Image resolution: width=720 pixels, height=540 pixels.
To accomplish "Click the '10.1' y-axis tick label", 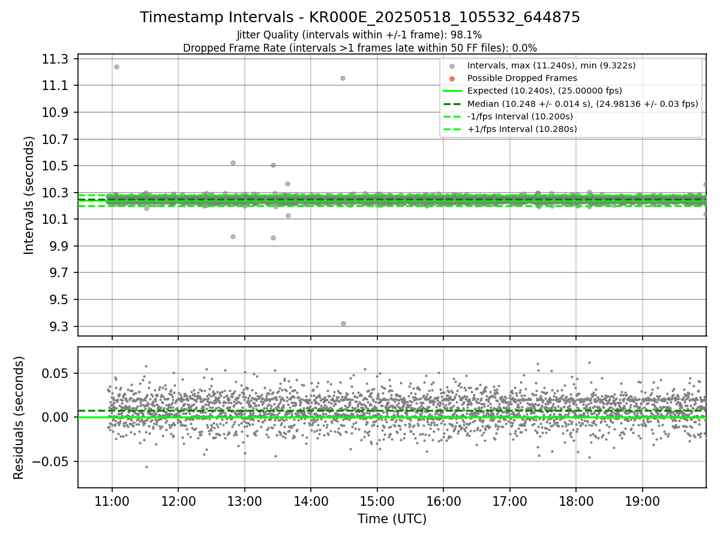I will [x=56, y=220].
